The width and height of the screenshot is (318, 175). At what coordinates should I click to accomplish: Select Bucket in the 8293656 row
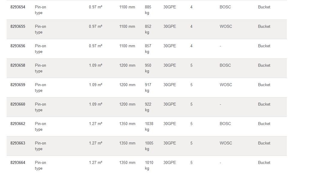coord(264,46)
